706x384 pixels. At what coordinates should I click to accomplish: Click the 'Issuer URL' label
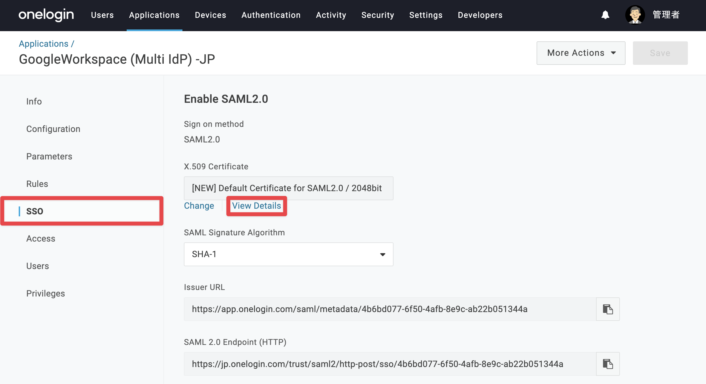pos(204,287)
